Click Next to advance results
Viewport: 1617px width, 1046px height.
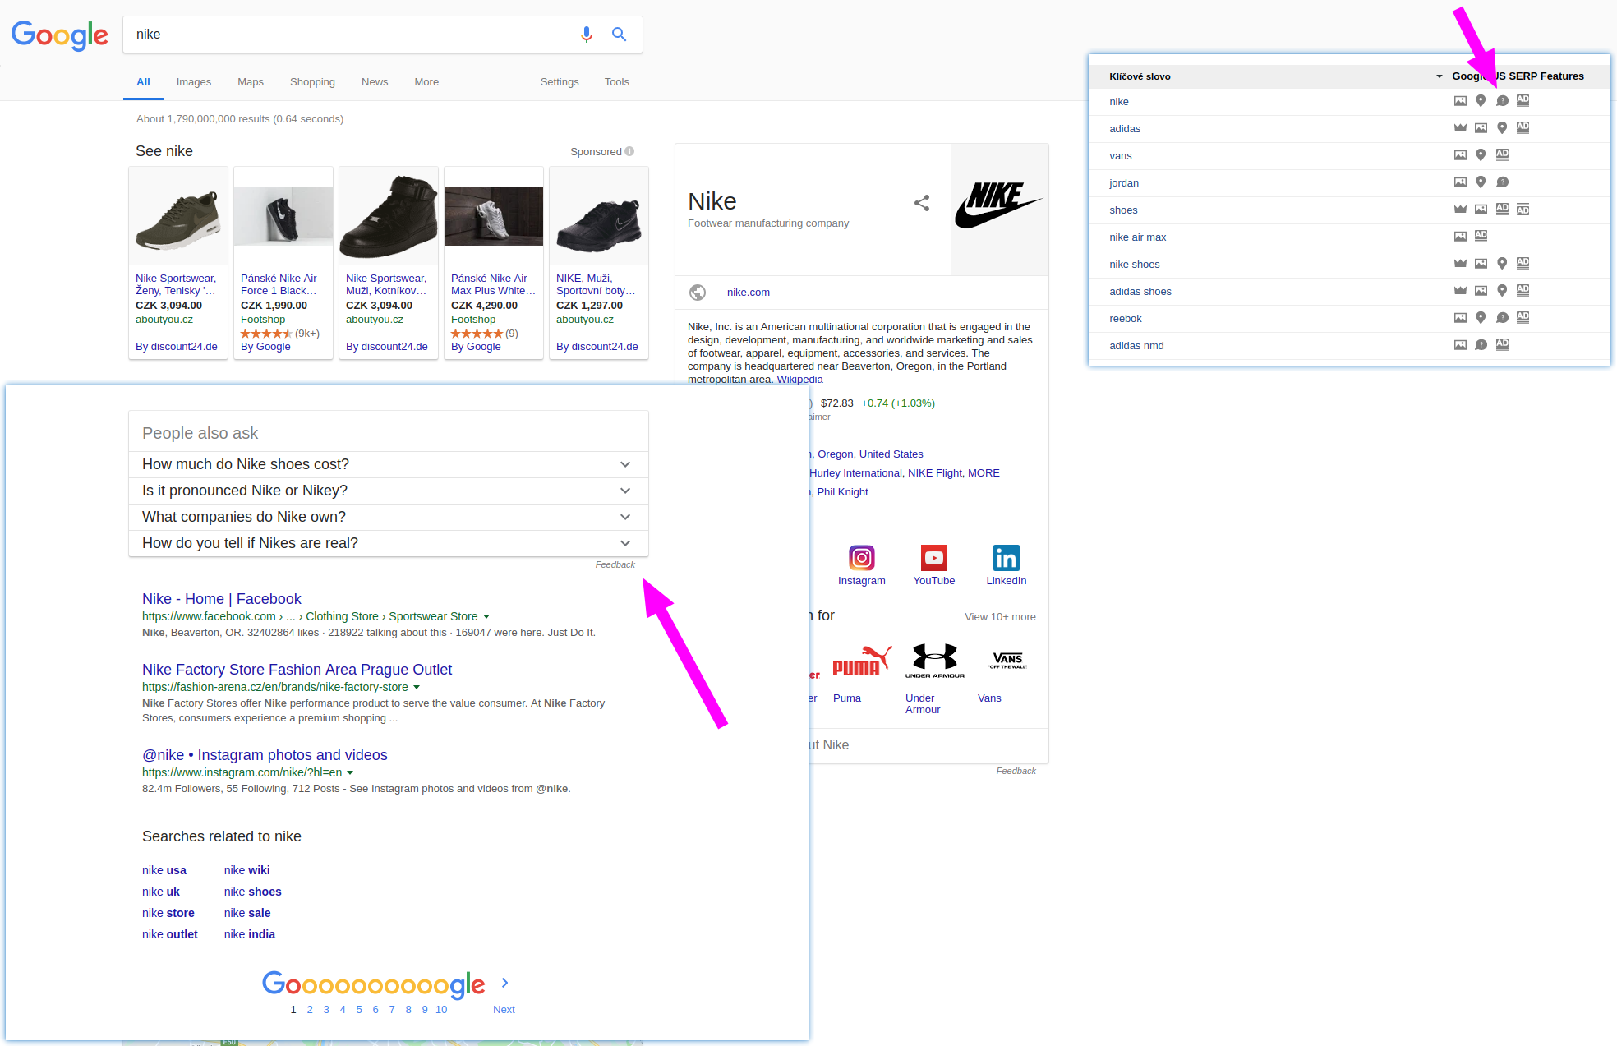(x=504, y=1010)
